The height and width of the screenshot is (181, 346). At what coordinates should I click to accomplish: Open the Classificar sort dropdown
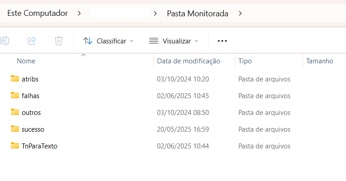point(109,41)
